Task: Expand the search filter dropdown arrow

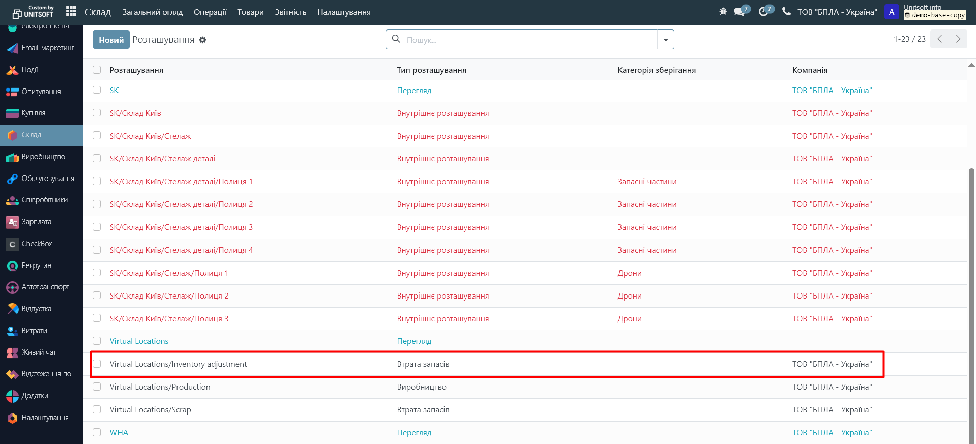Action: [665, 40]
